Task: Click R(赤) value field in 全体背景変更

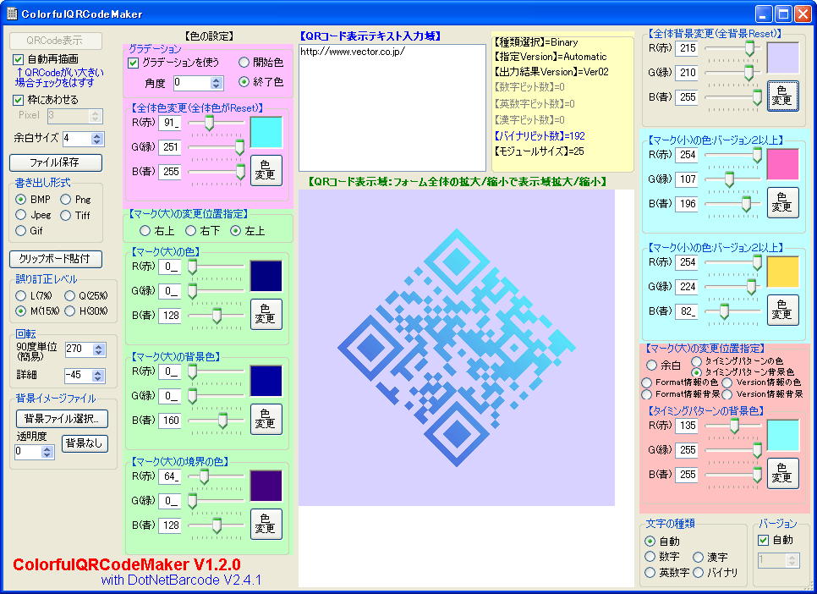Action: coord(687,48)
